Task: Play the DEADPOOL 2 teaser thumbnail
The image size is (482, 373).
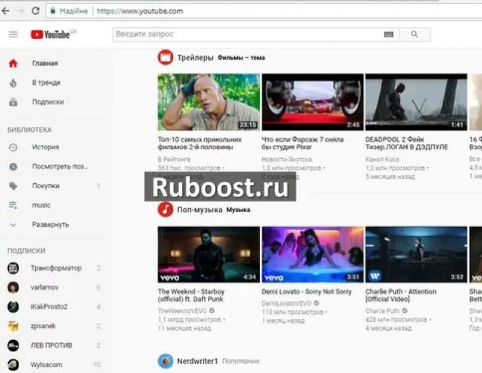Action: point(416,102)
